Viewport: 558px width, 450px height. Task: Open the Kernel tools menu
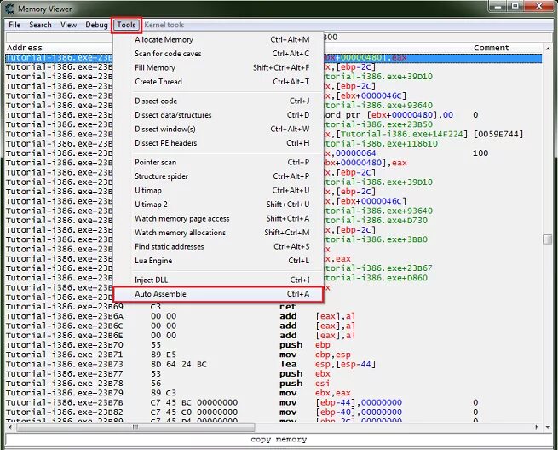pos(164,25)
